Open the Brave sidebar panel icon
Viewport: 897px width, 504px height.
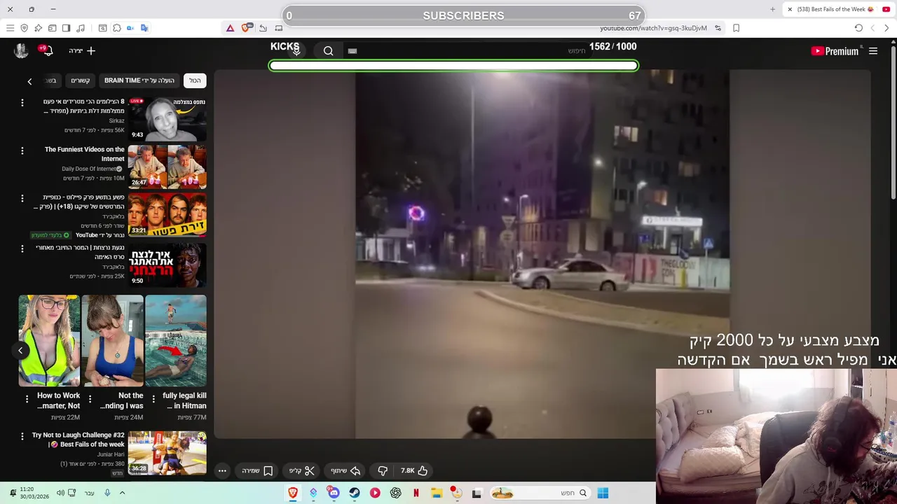(66, 28)
